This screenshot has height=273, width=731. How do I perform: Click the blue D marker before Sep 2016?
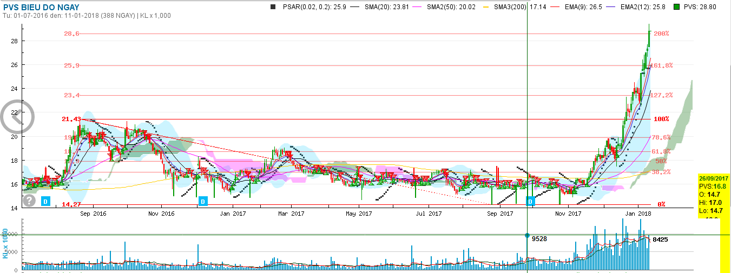[46, 201]
